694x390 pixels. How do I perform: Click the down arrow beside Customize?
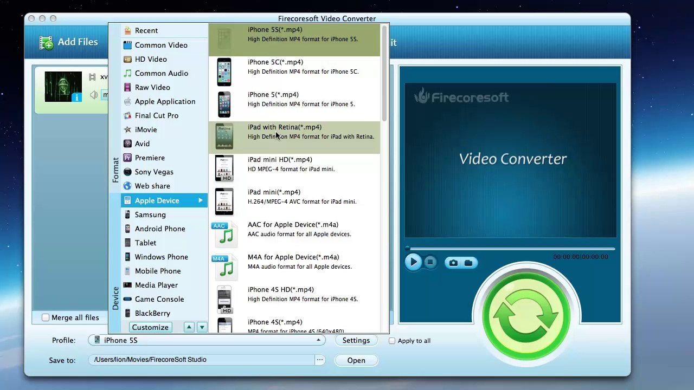click(202, 327)
